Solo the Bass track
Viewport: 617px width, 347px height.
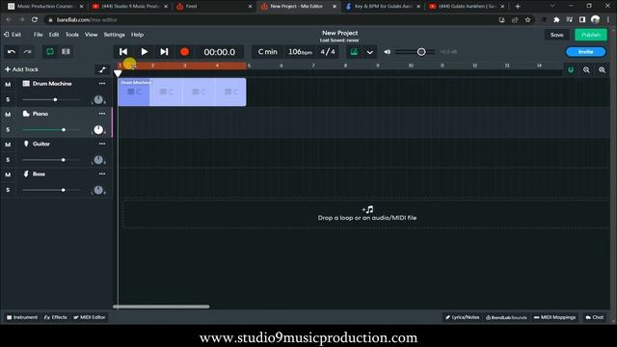click(x=8, y=190)
